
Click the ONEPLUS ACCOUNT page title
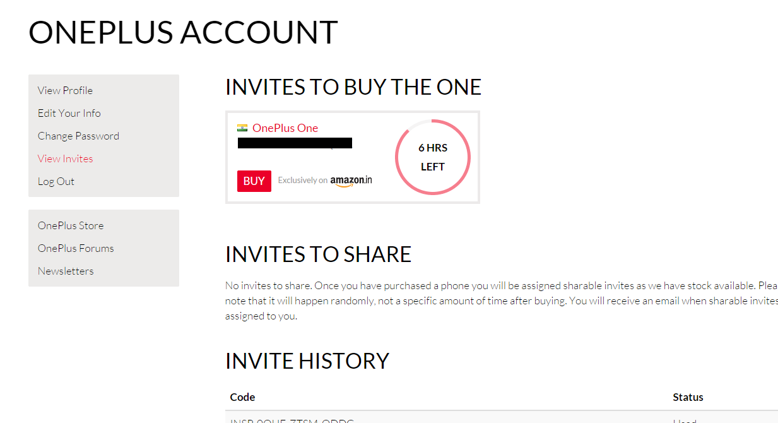[x=183, y=32]
